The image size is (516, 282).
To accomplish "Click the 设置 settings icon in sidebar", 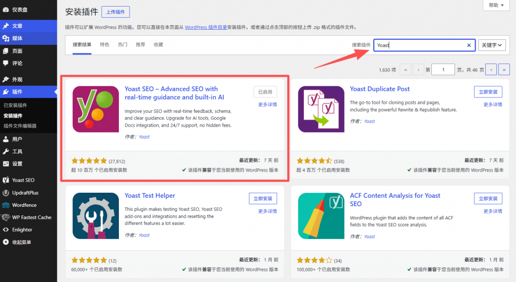I will click(6, 164).
